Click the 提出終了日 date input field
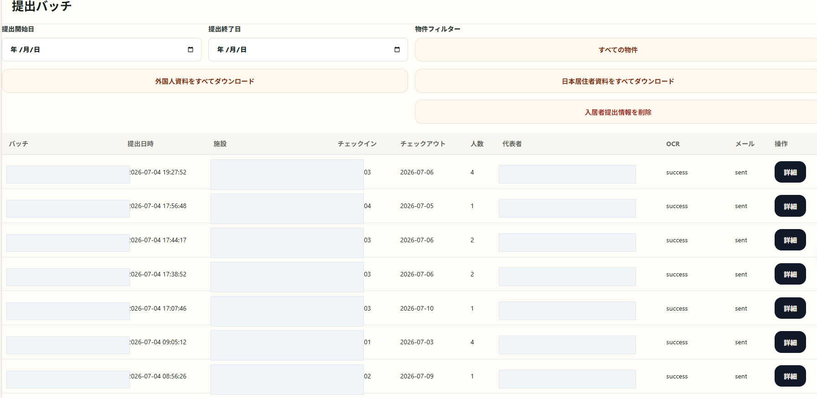This screenshot has height=398, width=817. [308, 50]
